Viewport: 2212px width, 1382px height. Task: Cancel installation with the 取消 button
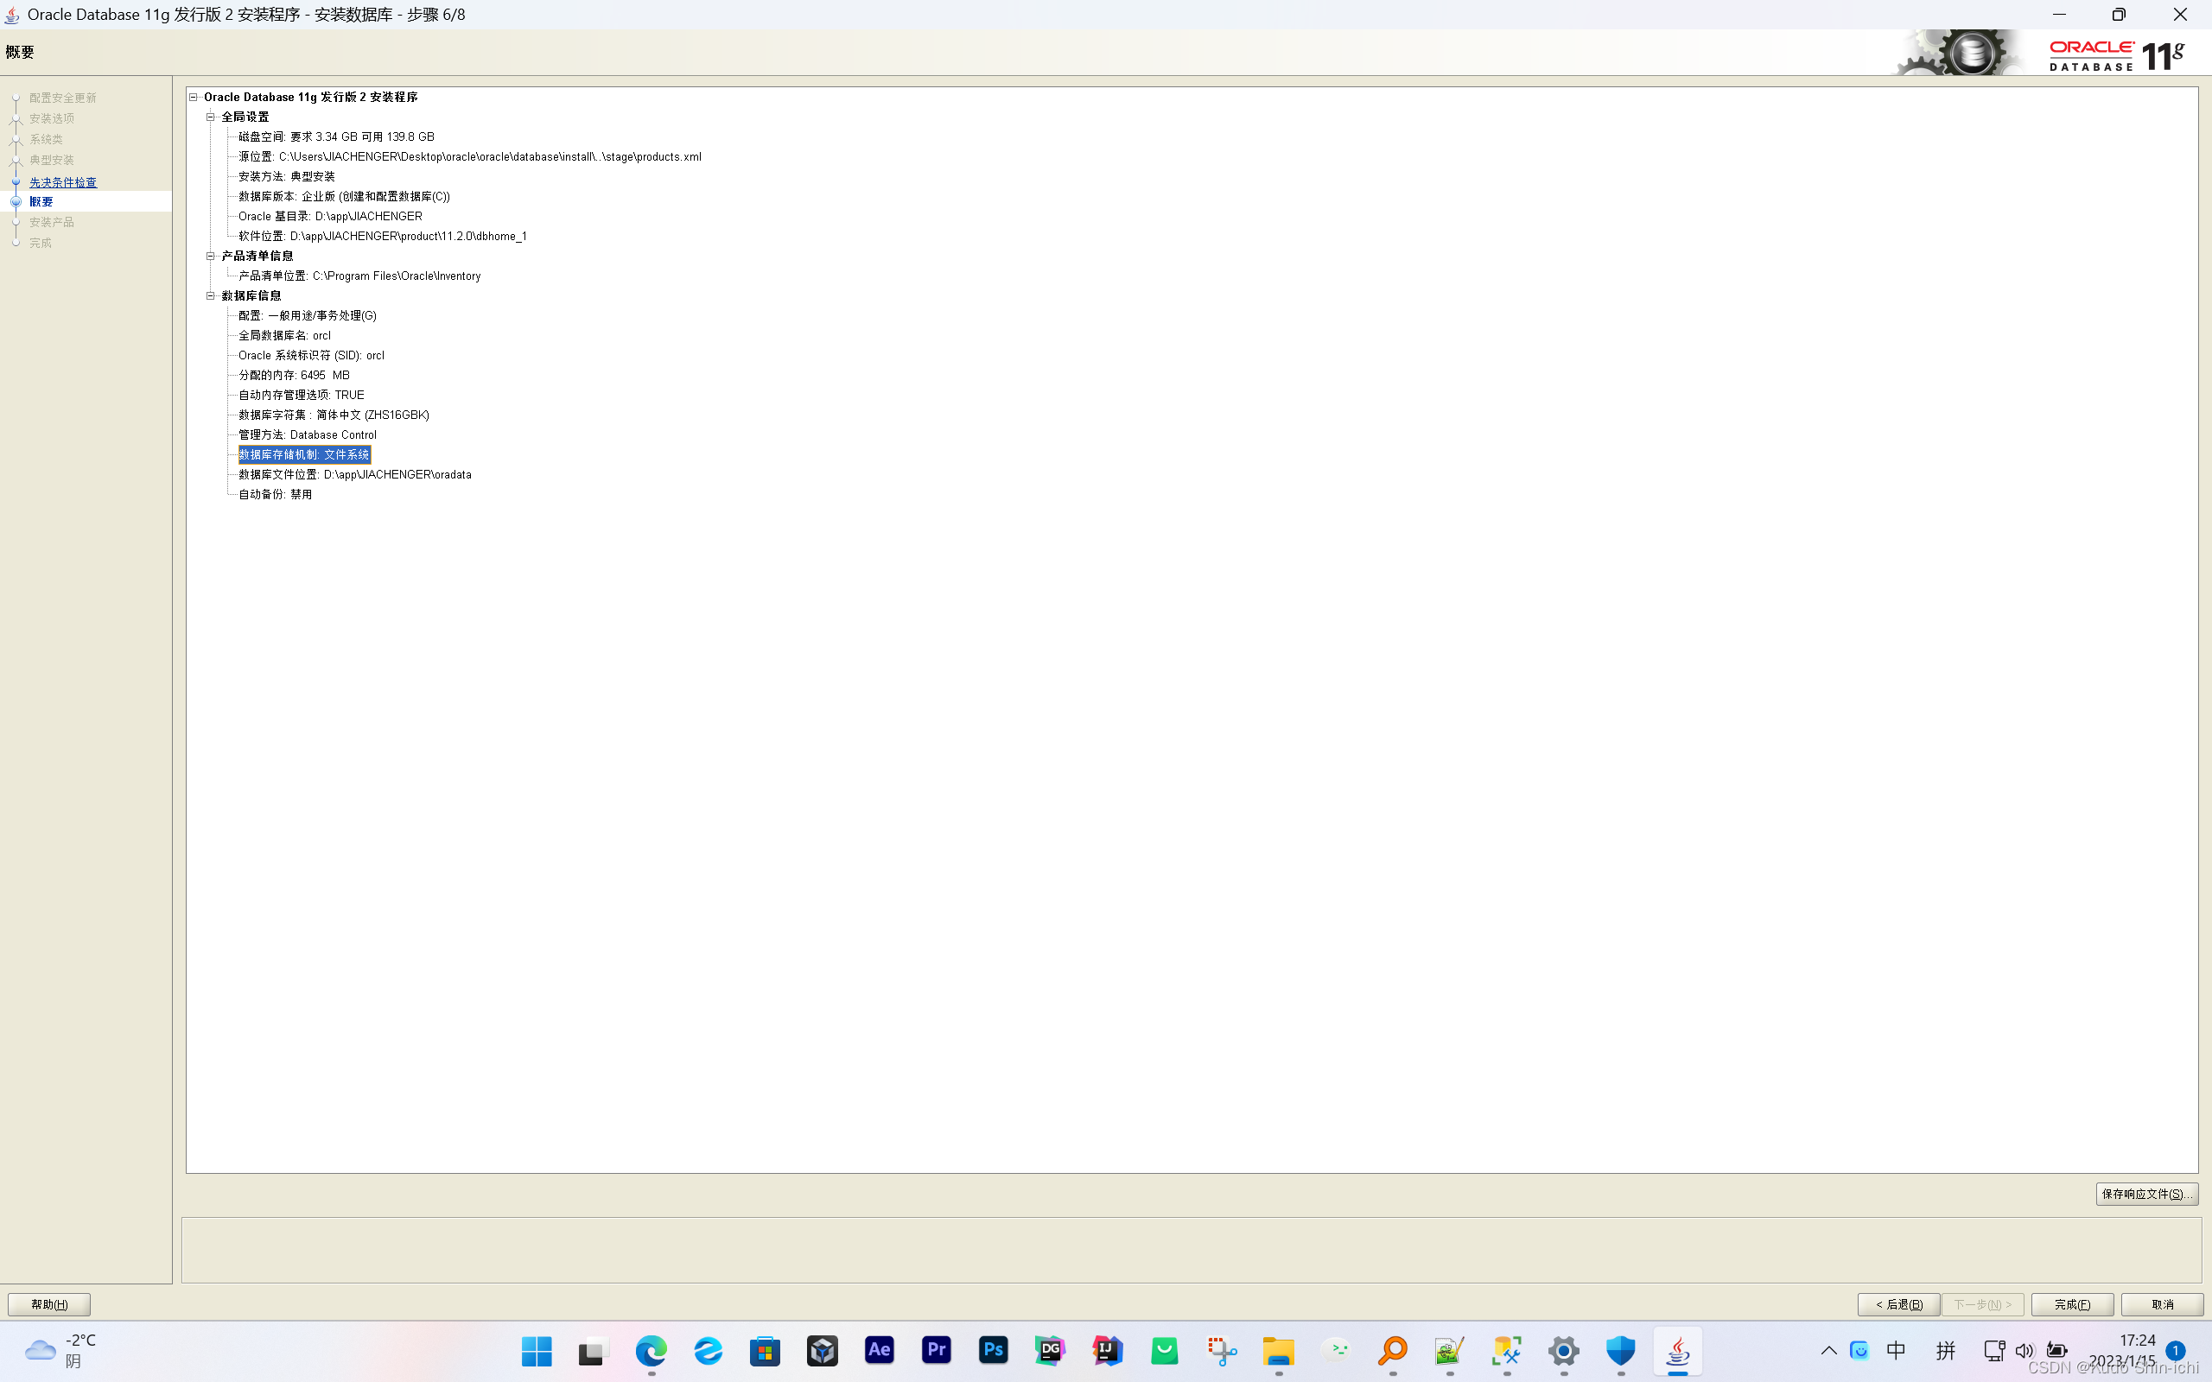(x=2162, y=1304)
